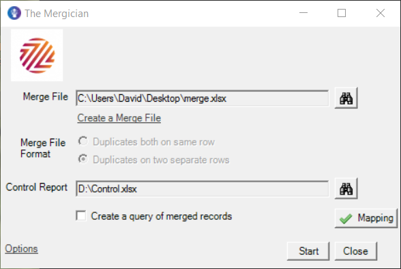Maximize The Mergician window
Viewport: 401px width, 269px height.
[x=342, y=13]
